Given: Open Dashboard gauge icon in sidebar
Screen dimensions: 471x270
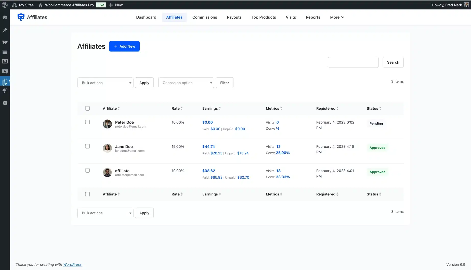Looking at the screenshot, I should tap(5, 18).
